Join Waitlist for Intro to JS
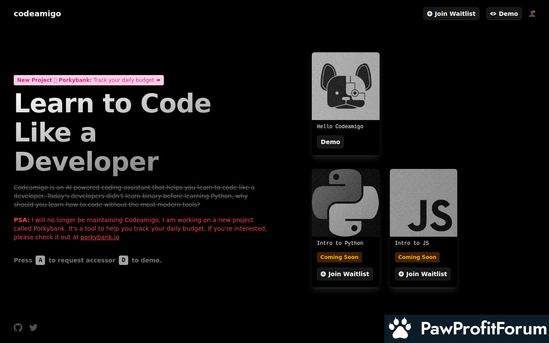This screenshot has width=549, height=343. 423,274
